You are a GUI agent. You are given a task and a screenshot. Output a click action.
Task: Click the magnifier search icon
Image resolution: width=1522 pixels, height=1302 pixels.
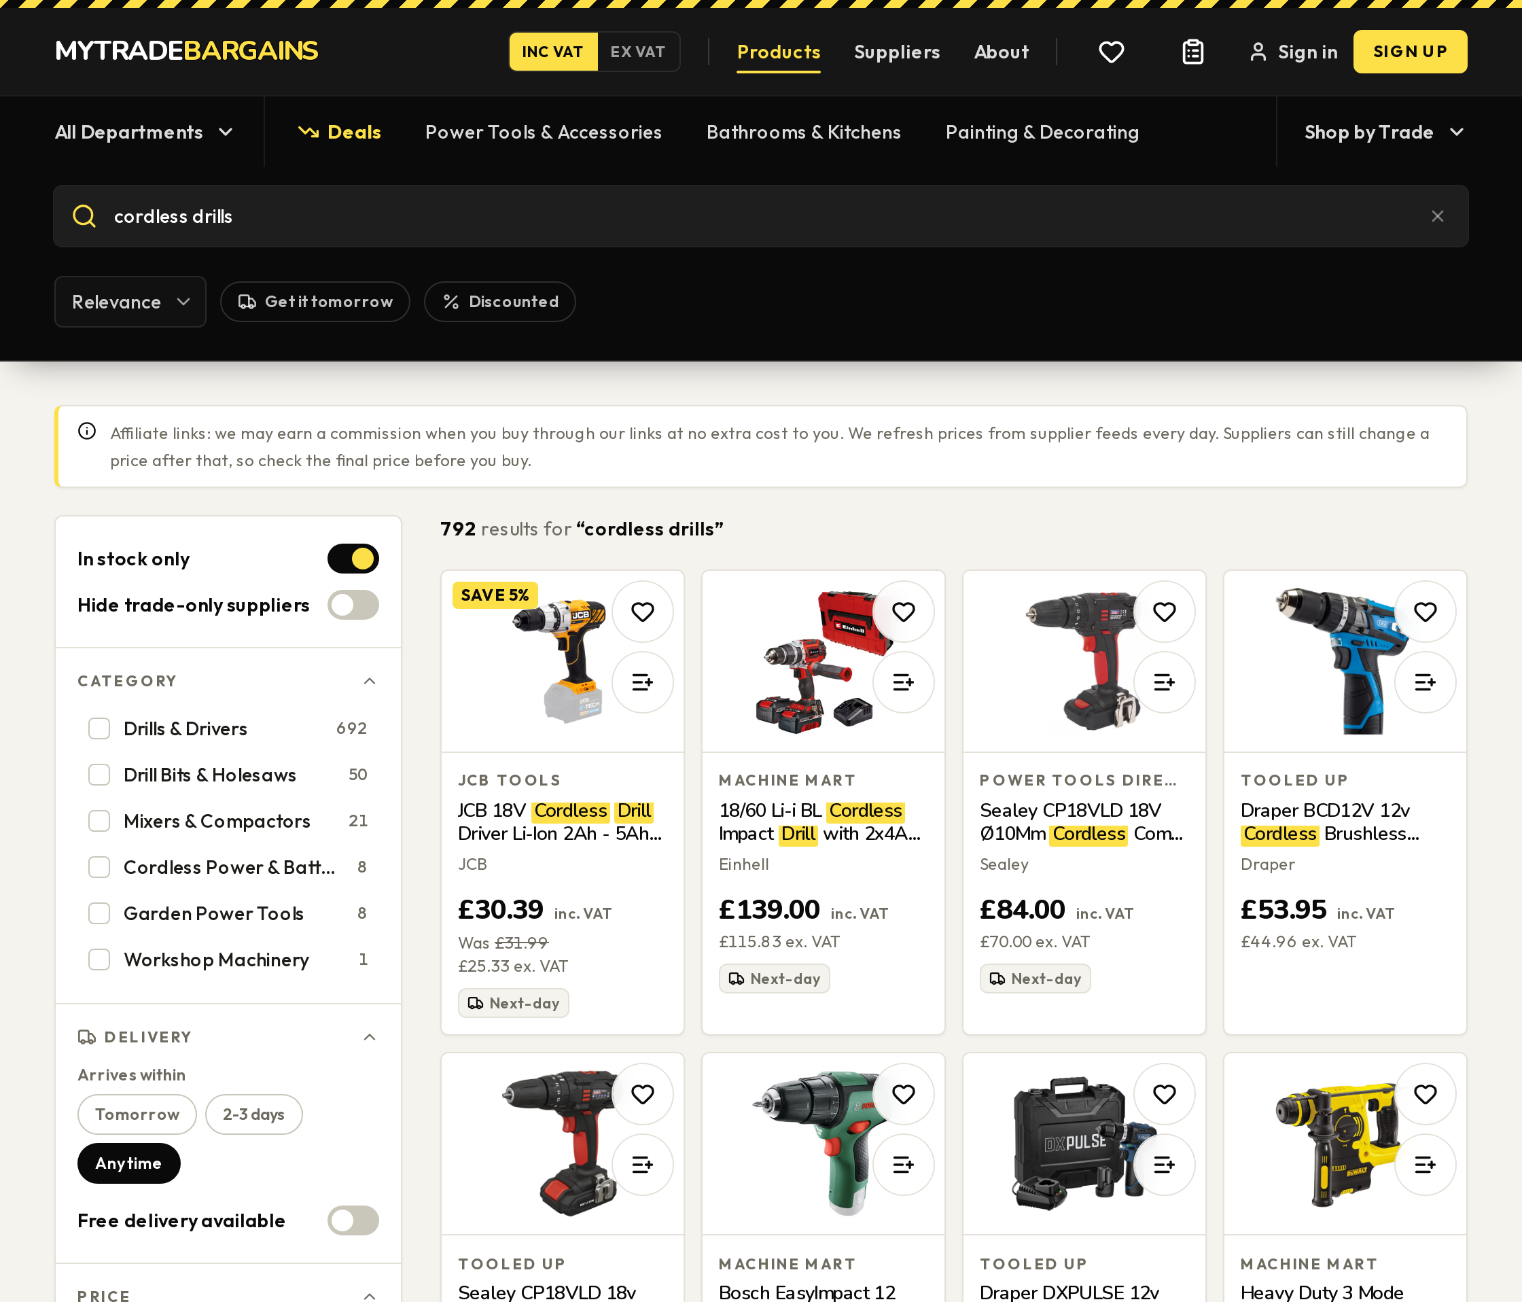84,216
